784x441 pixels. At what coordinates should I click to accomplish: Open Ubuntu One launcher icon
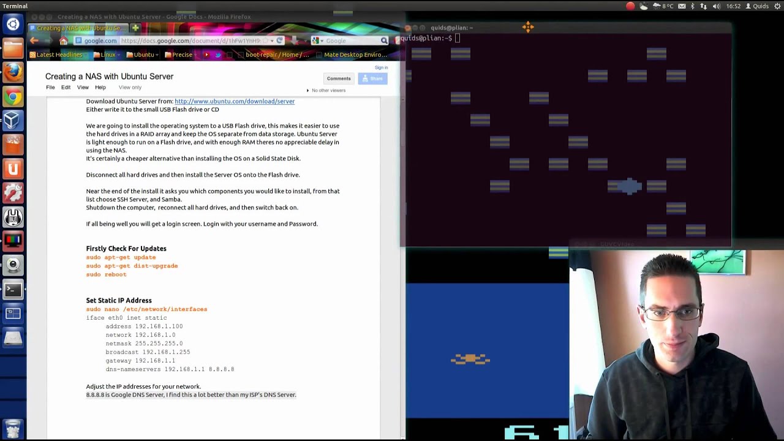coord(13,169)
